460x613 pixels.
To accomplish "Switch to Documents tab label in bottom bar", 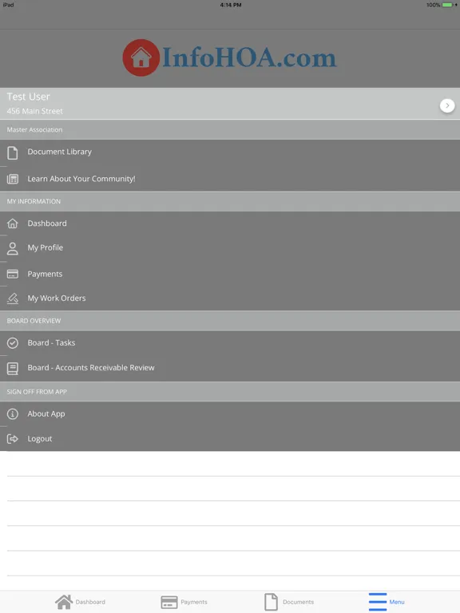I will pos(298,602).
